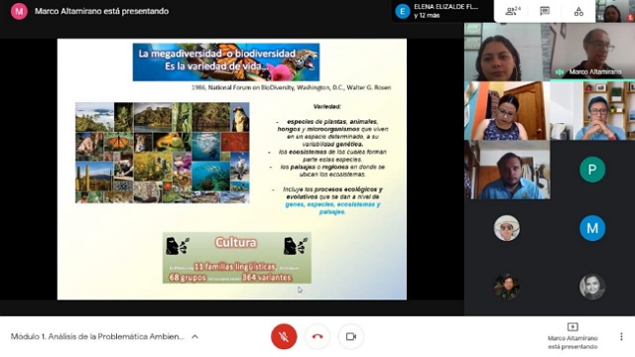
Task: Click the grayscale woman portrait avatar
Action: (592, 287)
